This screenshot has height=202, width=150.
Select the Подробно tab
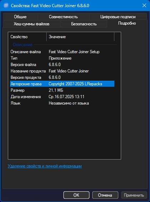pos(127,23)
